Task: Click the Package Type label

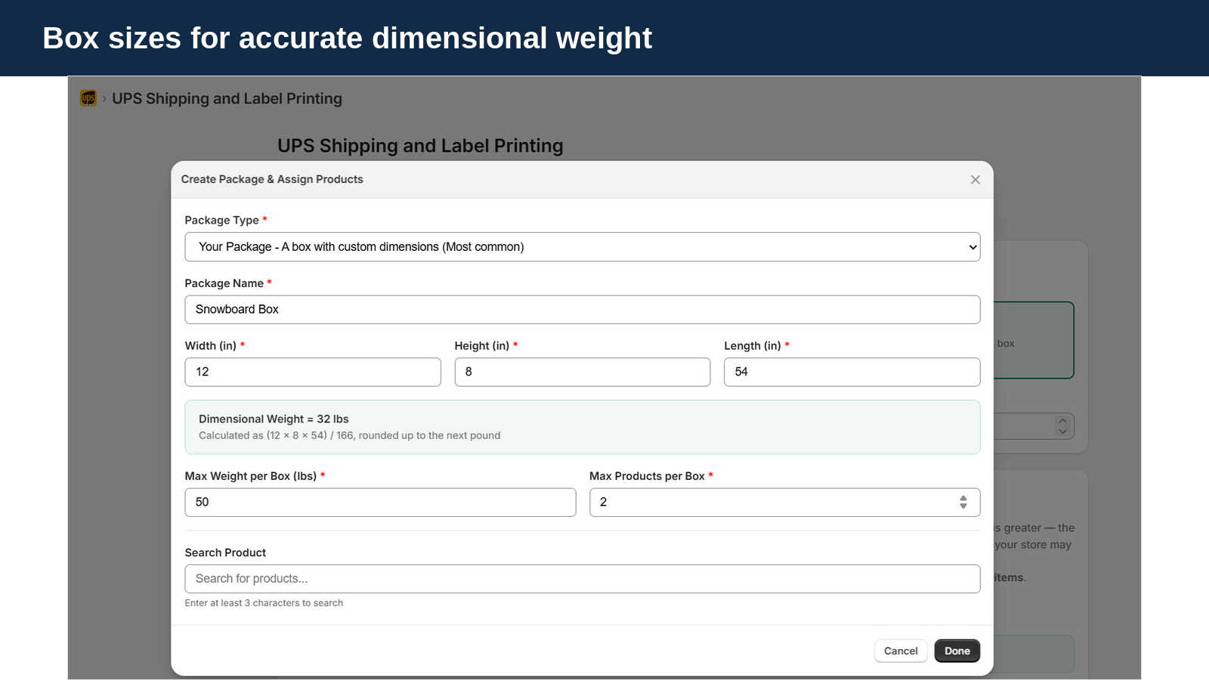Action: pyautogui.click(x=221, y=221)
